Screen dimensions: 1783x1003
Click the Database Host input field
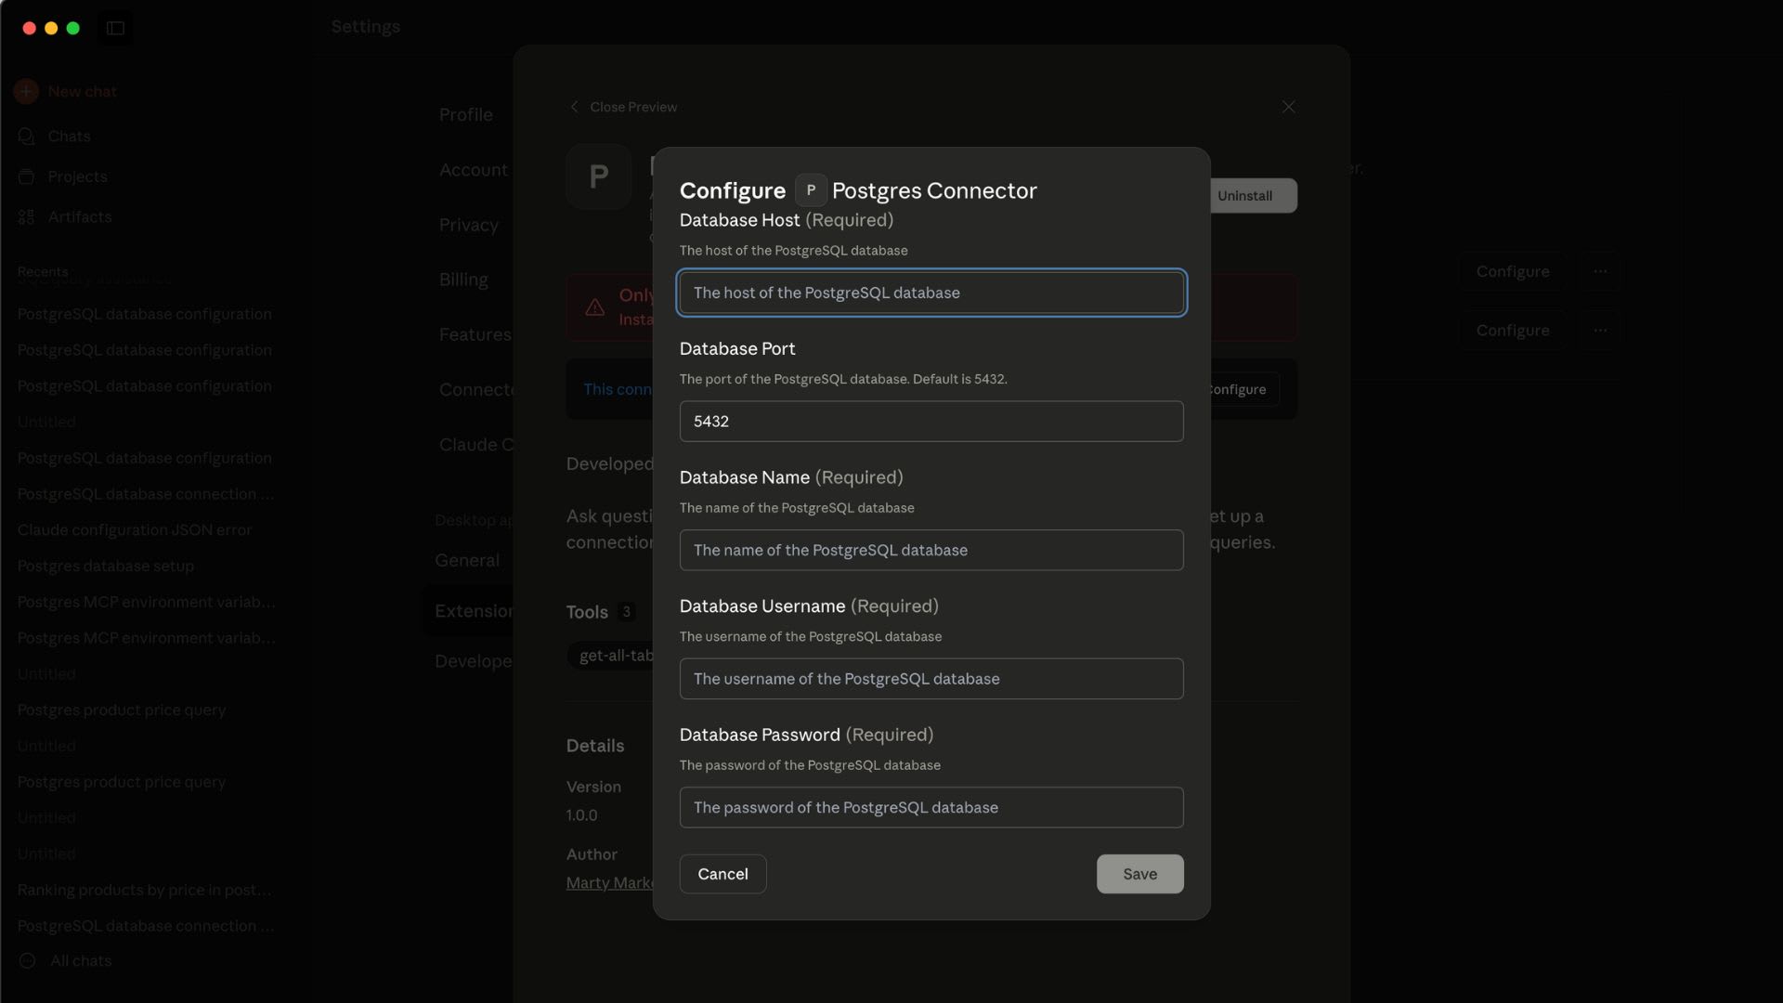pyautogui.click(x=931, y=293)
